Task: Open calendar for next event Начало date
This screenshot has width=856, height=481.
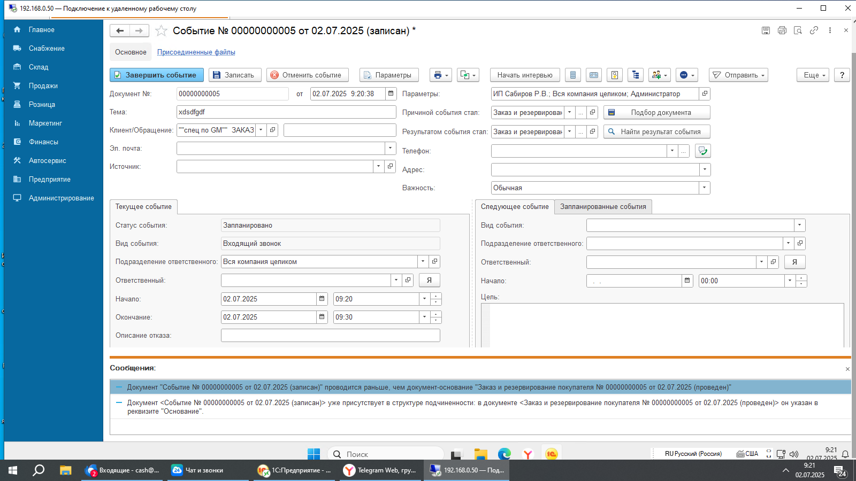Action: click(687, 281)
